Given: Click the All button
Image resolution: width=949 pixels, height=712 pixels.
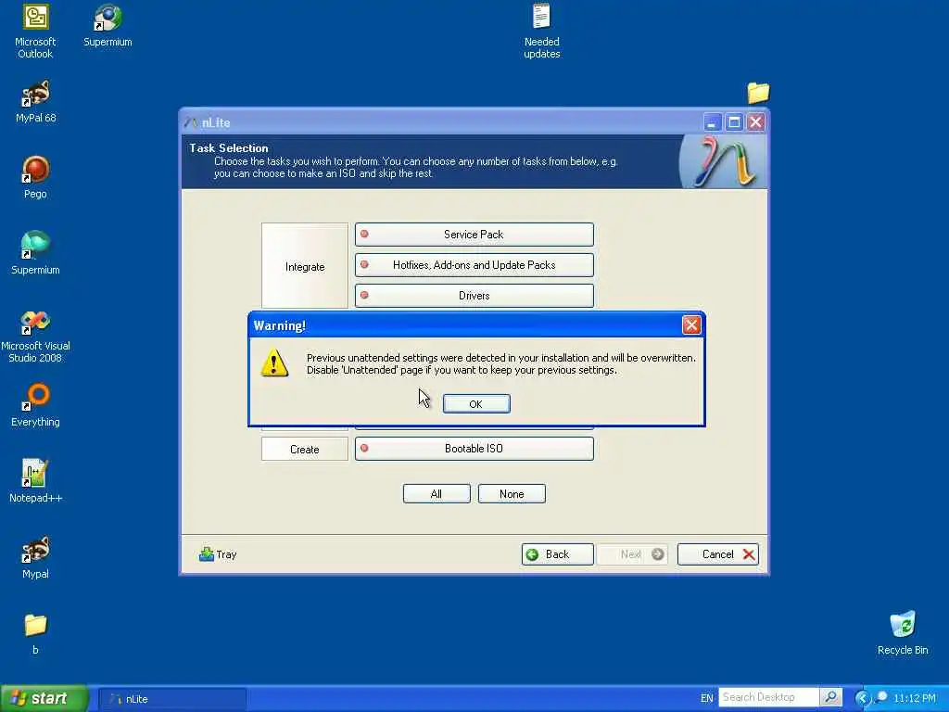Looking at the screenshot, I should tap(437, 494).
